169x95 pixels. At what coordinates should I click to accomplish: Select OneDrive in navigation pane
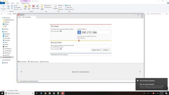pos(6,29)
